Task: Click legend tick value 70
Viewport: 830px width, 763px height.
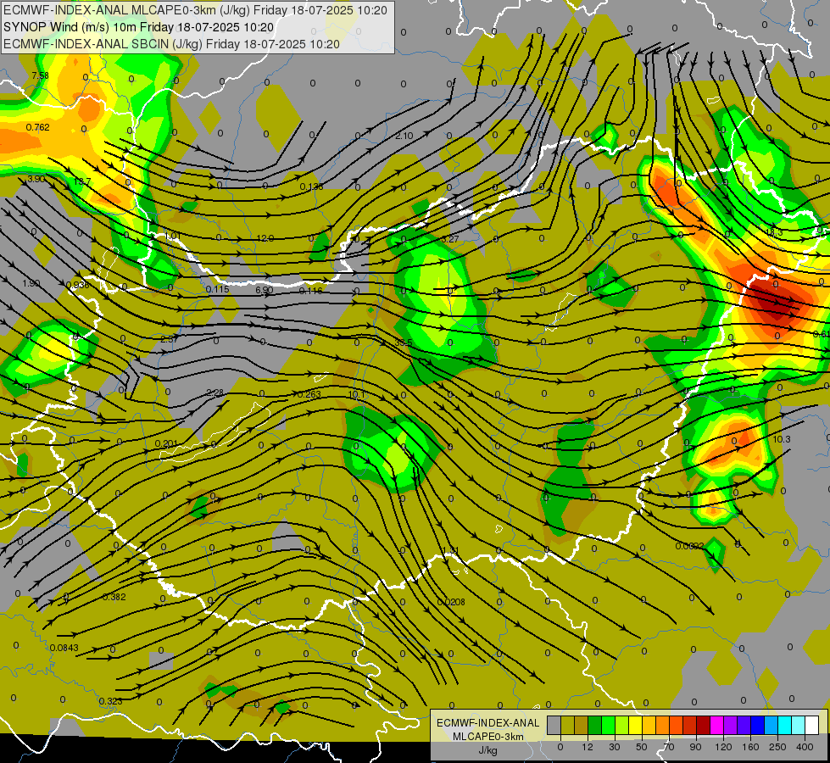Action: point(669,747)
